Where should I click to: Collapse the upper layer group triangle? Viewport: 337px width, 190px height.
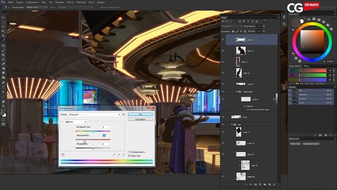click(236, 91)
